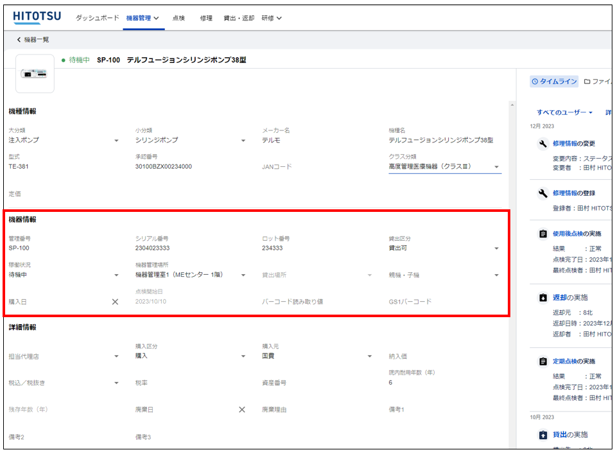The width and height of the screenshot is (615, 452).
Task: Click the 備考2 field
Action: 64,437
